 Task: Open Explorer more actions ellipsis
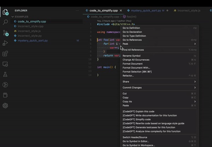(x=77, y=11)
